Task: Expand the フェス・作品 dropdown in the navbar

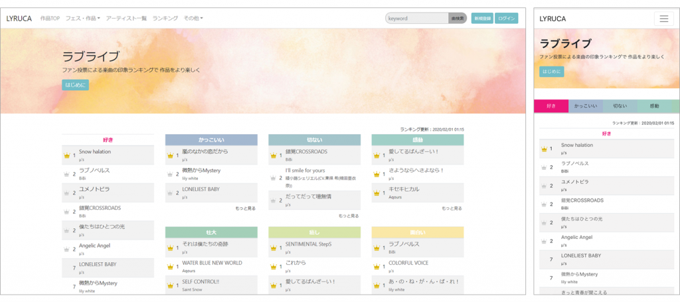Action: (83, 18)
